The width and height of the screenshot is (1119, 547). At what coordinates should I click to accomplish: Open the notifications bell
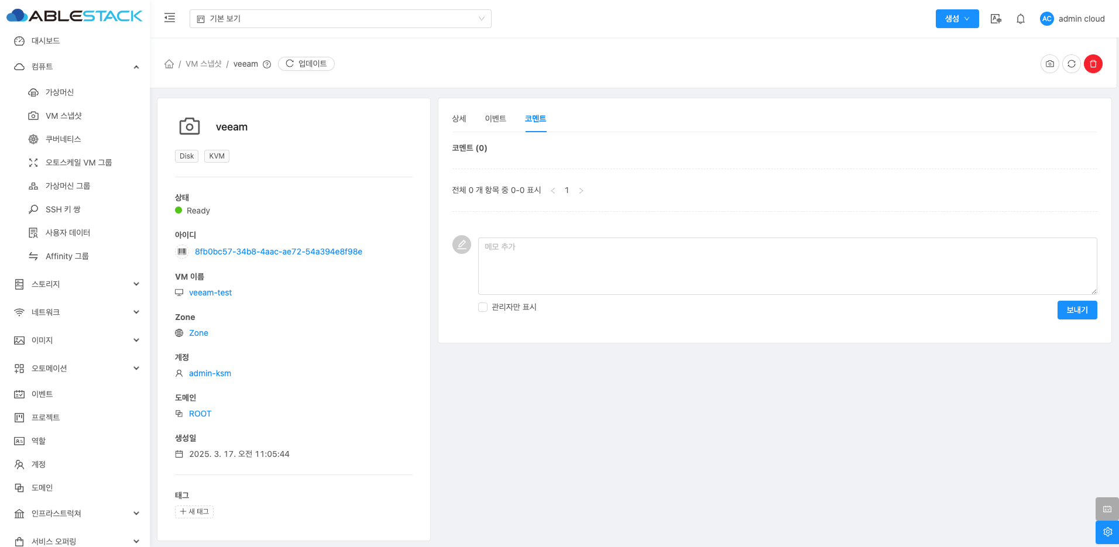pos(1020,19)
